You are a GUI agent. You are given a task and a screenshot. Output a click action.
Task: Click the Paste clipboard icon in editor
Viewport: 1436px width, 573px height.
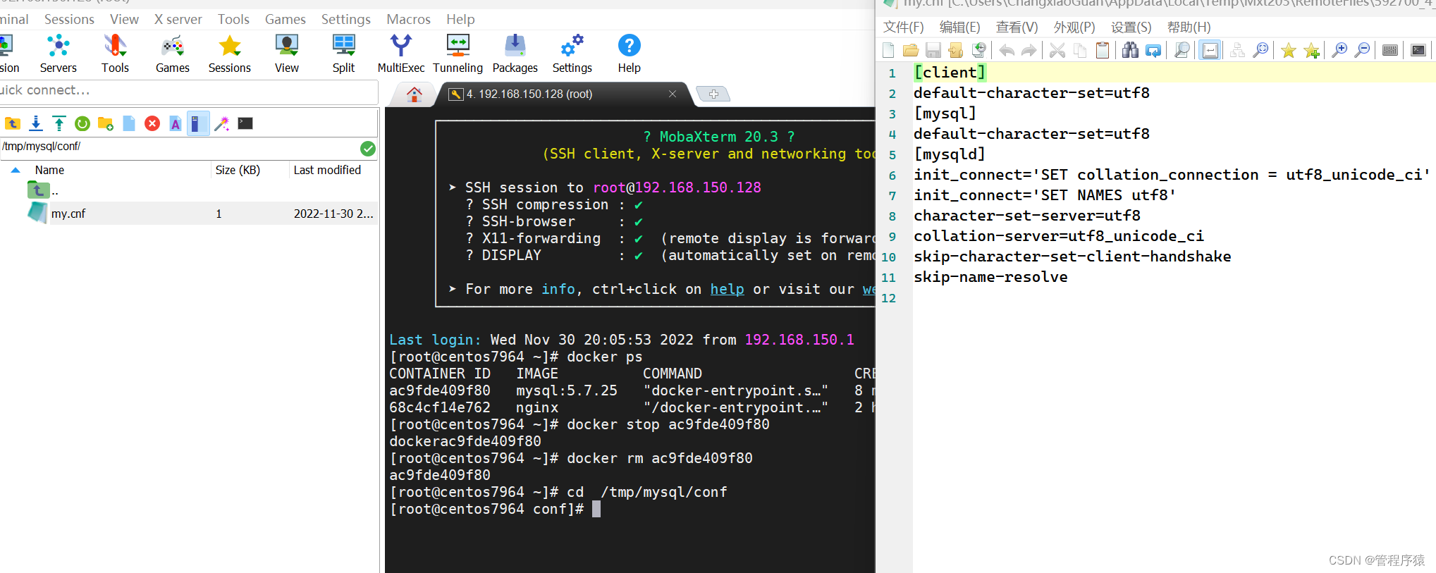(x=1103, y=50)
